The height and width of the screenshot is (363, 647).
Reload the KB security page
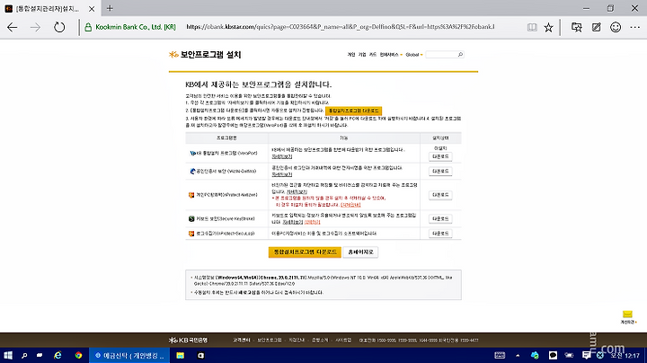coord(59,27)
